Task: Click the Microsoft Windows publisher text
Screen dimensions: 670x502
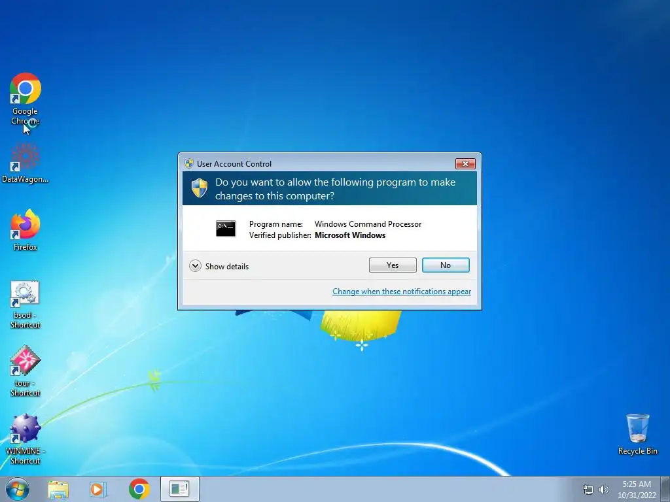Action: click(350, 235)
